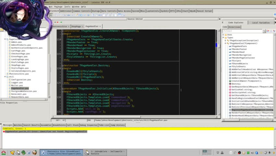Open the Call Stack tab

(72, 125)
